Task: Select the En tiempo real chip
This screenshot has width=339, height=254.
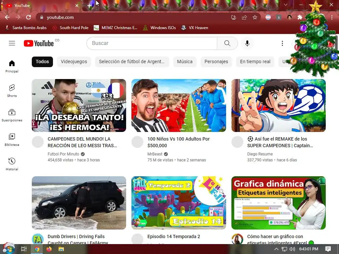Action: (255, 62)
